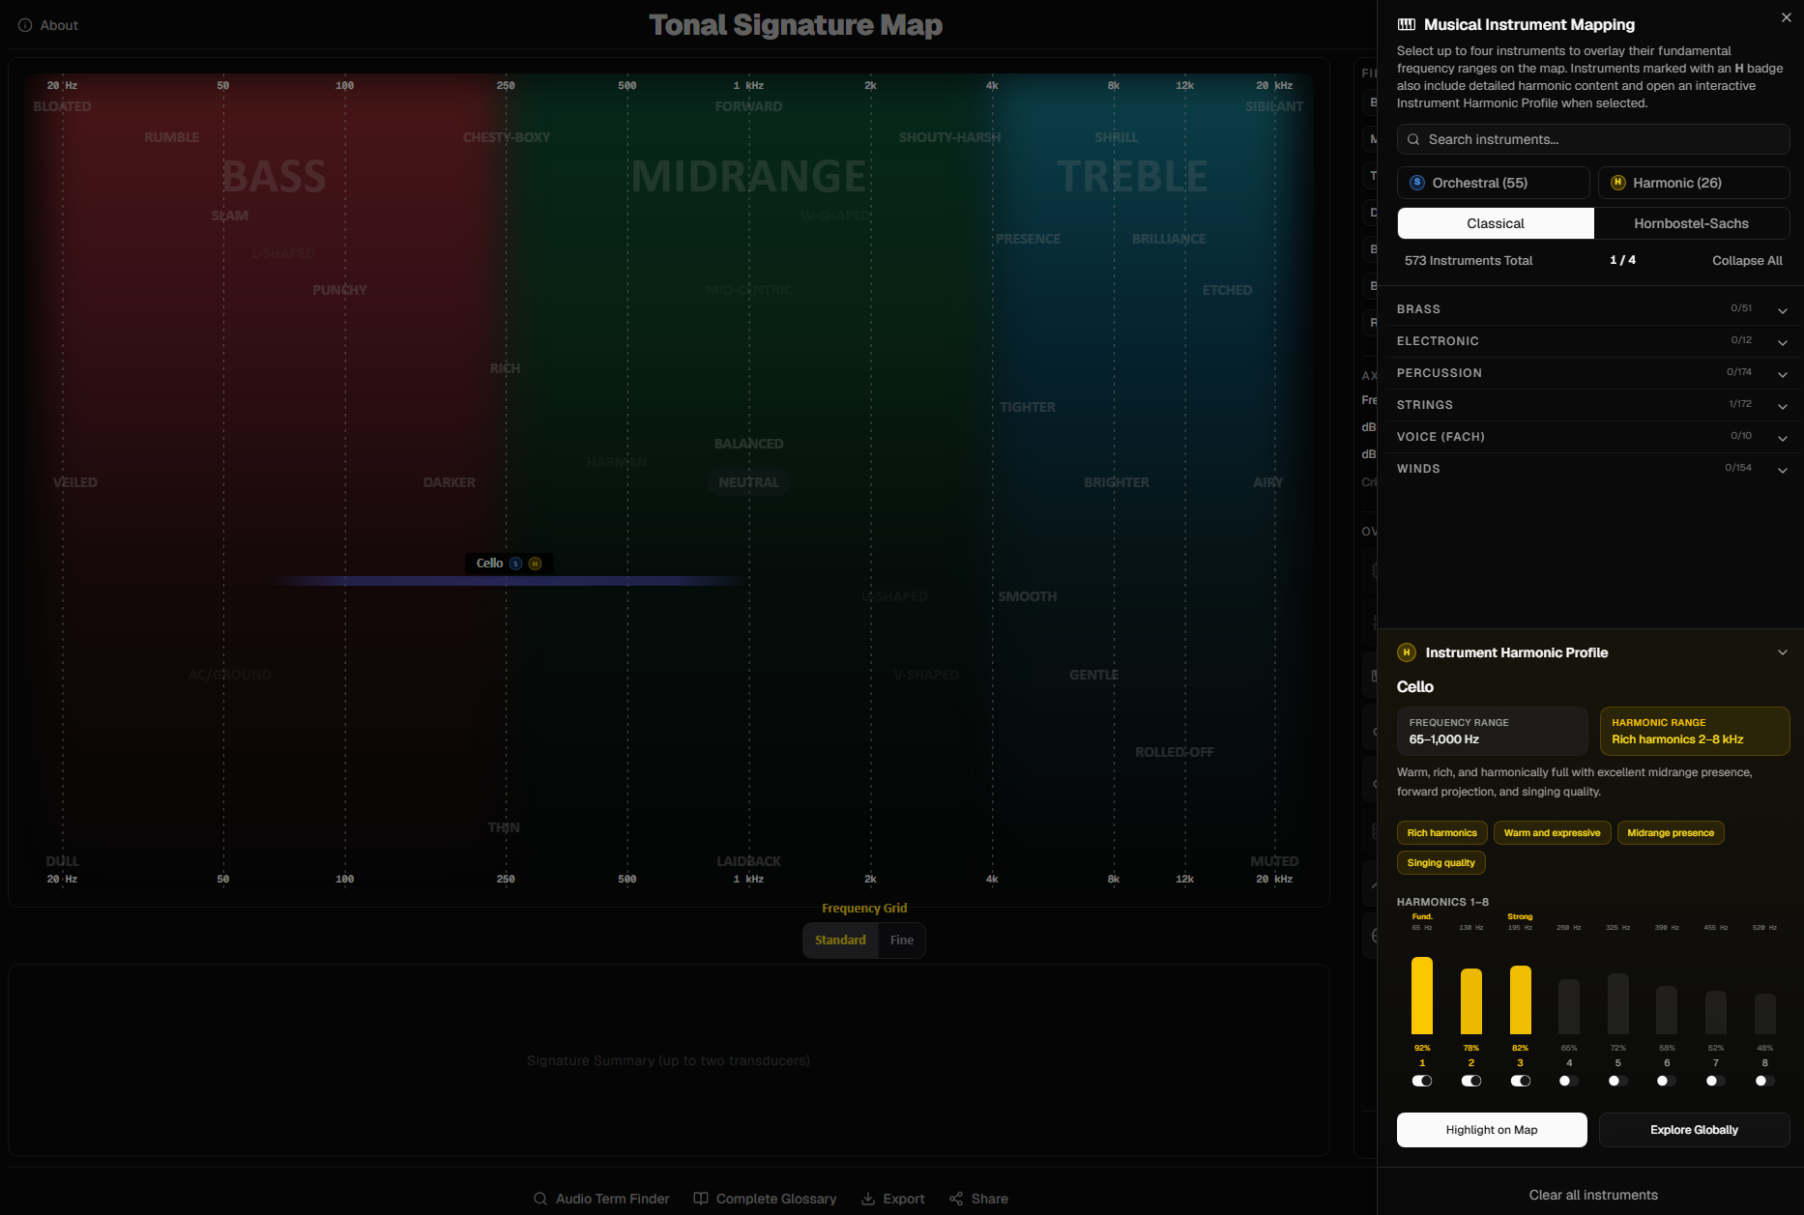Image resolution: width=1804 pixels, height=1215 pixels.
Task: Toggle harmonic 1 fundamental switch off
Action: [x=1422, y=1081]
